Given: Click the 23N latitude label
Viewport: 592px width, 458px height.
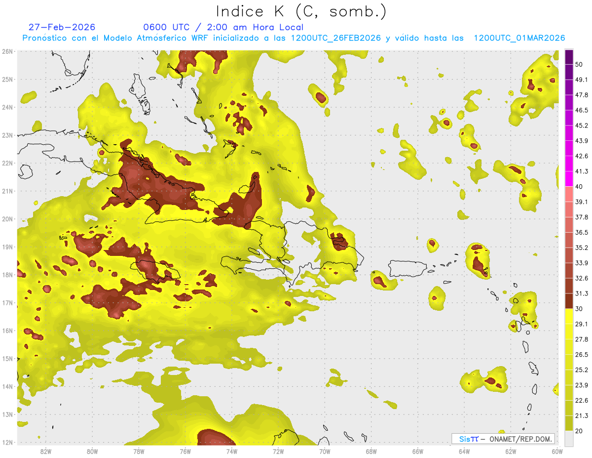Looking at the screenshot, I should tap(7, 135).
